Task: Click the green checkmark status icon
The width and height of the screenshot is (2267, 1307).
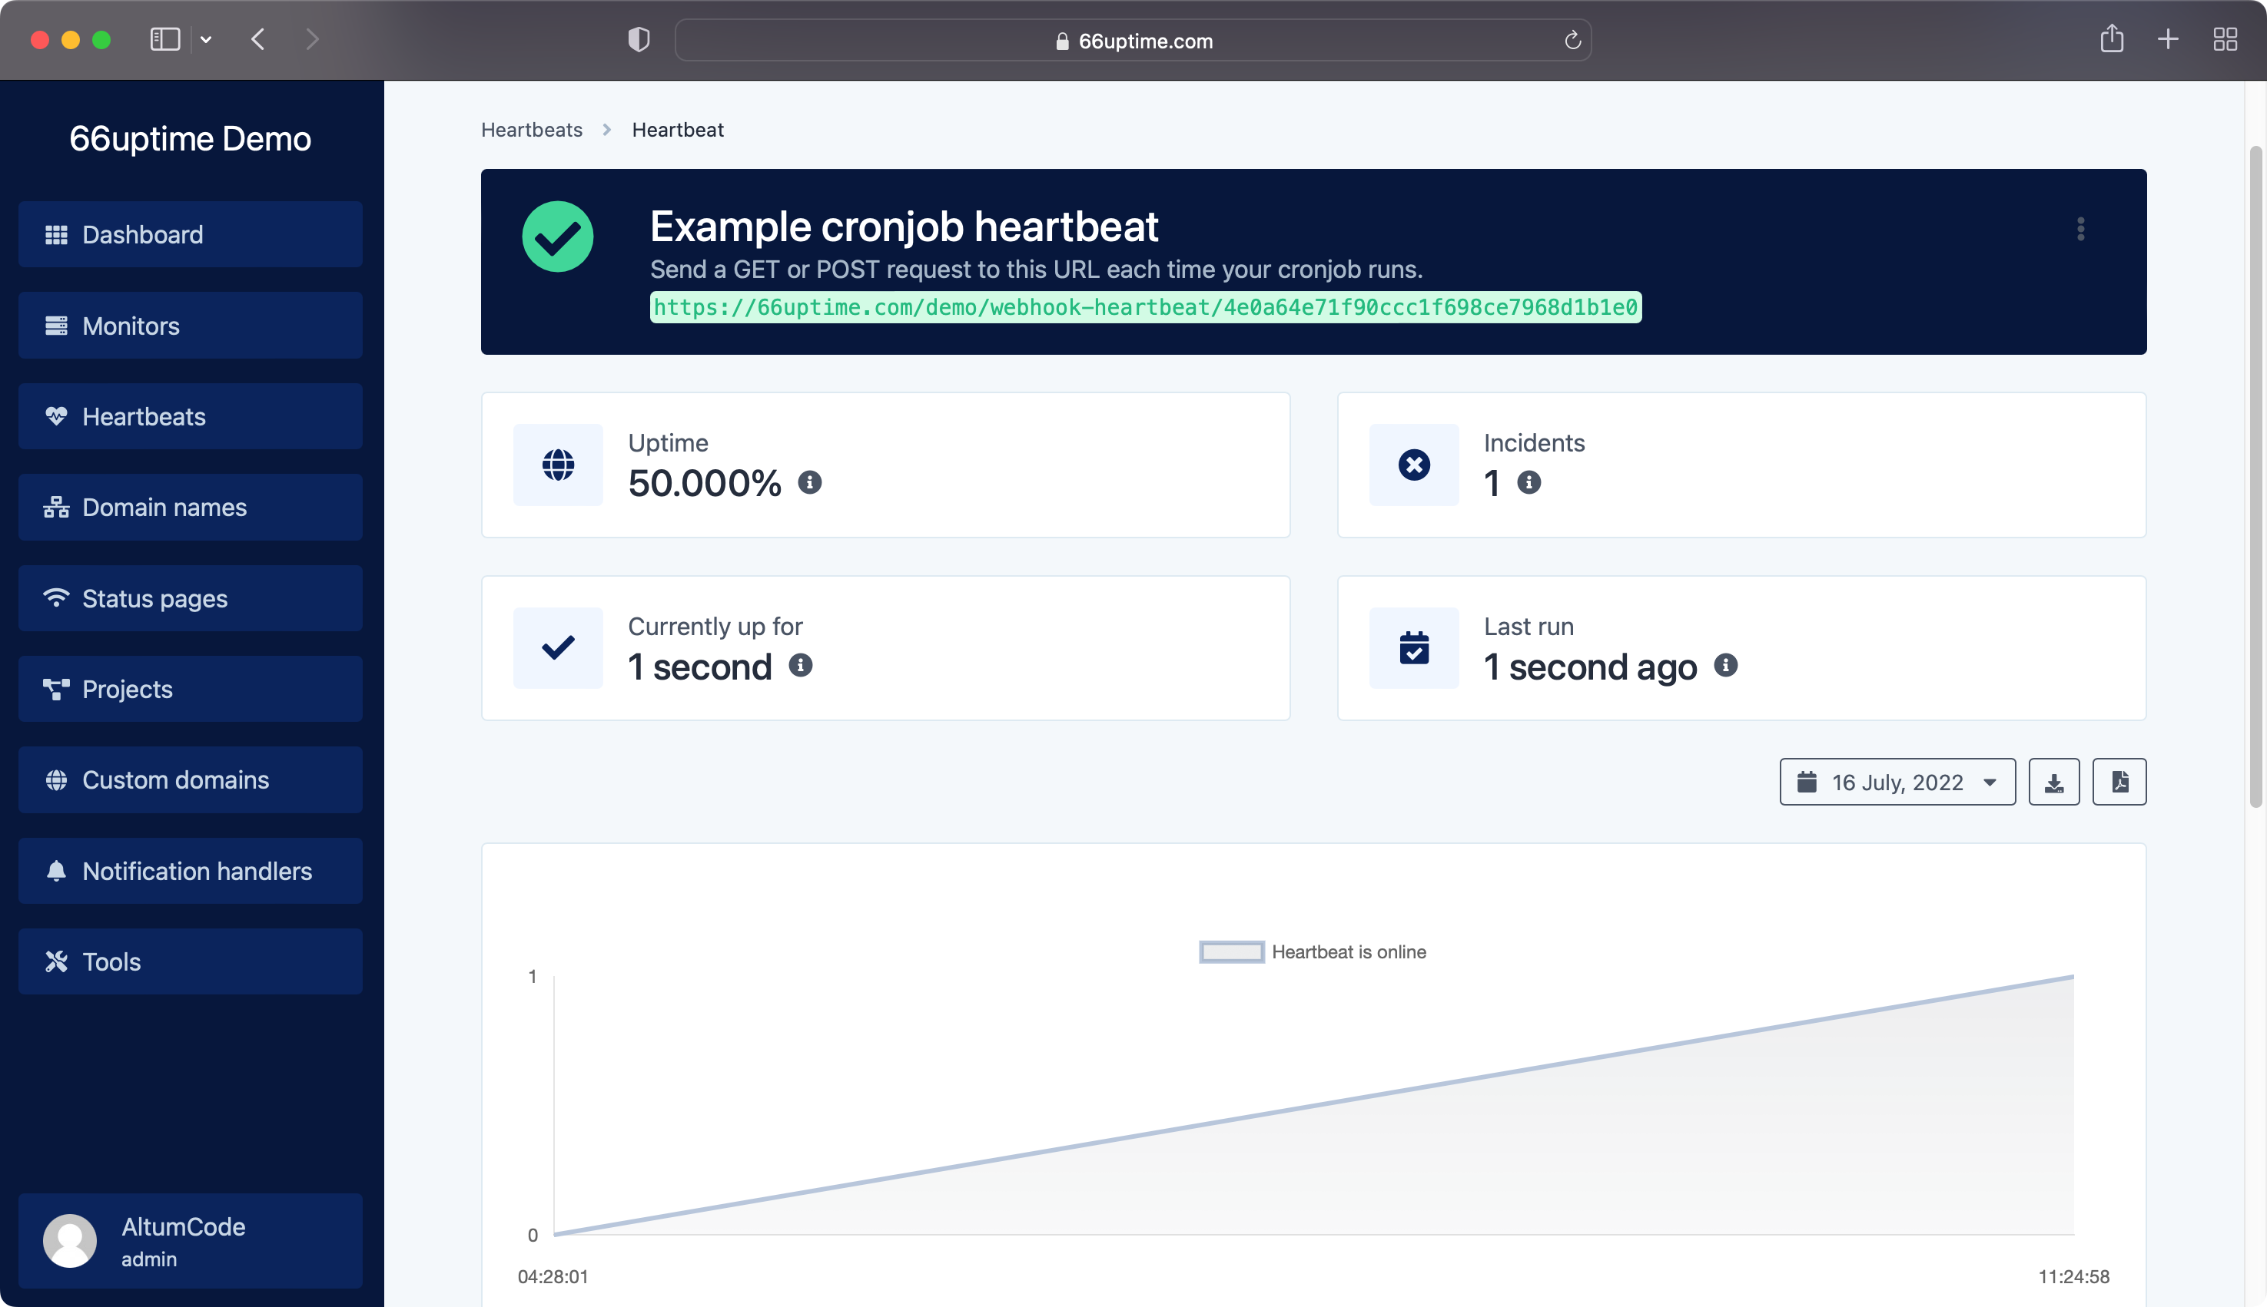Action: 558,236
